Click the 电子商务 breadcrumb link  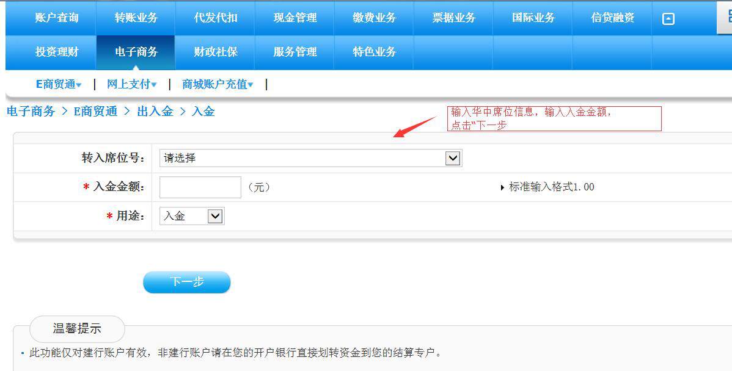click(x=31, y=112)
